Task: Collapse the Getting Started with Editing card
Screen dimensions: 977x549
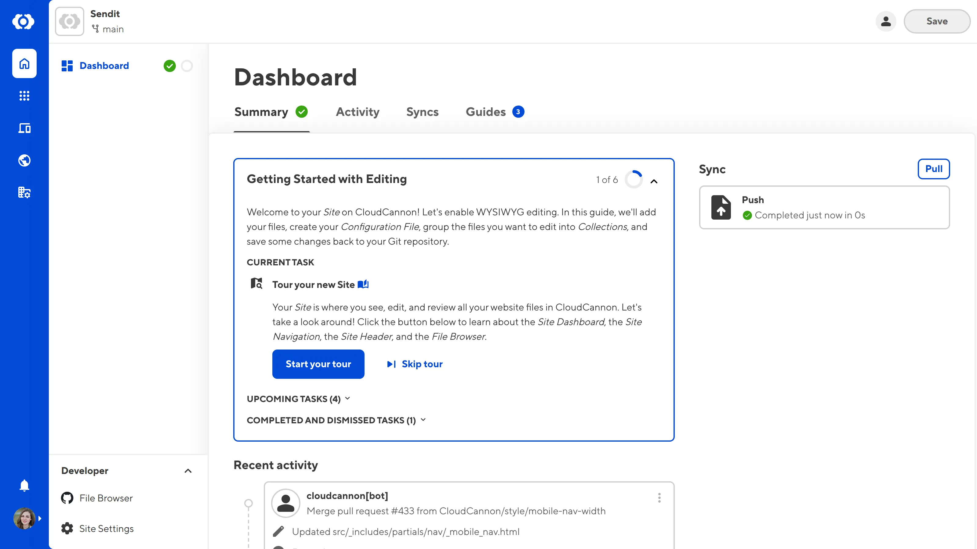Action: pyautogui.click(x=654, y=181)
